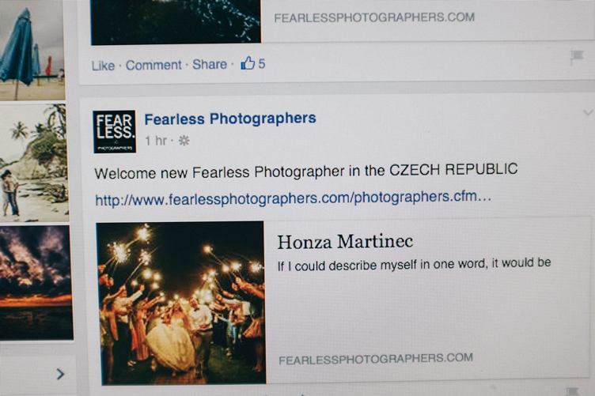Click the 1 hr post timestamp
Viewport: 595px width, 396px height.
156,141
